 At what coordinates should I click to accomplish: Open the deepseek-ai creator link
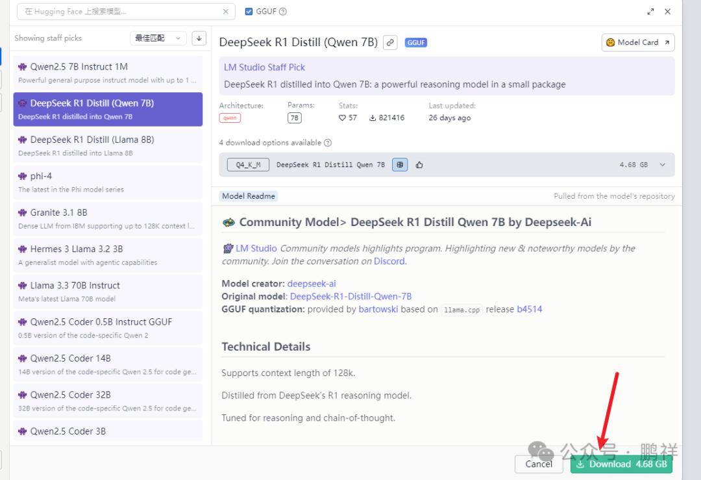[312, 284]
